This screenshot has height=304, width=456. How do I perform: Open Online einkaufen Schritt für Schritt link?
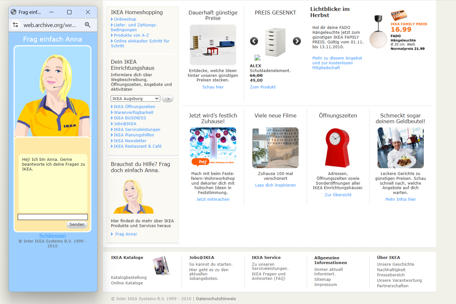point(140,43)
